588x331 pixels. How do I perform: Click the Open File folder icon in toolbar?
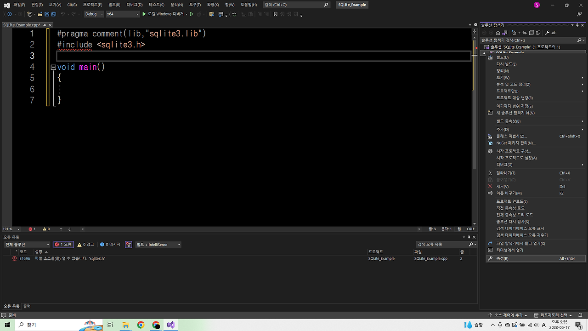click(x=40, y=14)
